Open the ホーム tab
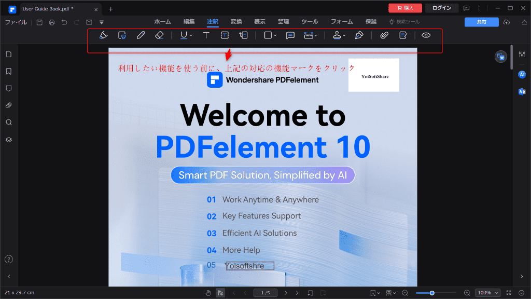This screenshot has height=299, width=531. [x=162, y=22]
